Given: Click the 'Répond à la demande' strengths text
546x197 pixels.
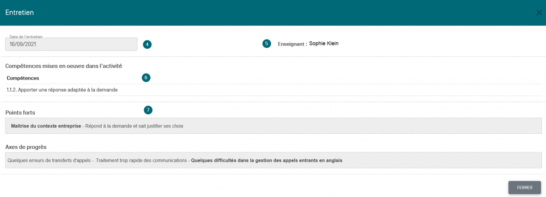Looking at the screenshot, I should [x=134, y=126].
